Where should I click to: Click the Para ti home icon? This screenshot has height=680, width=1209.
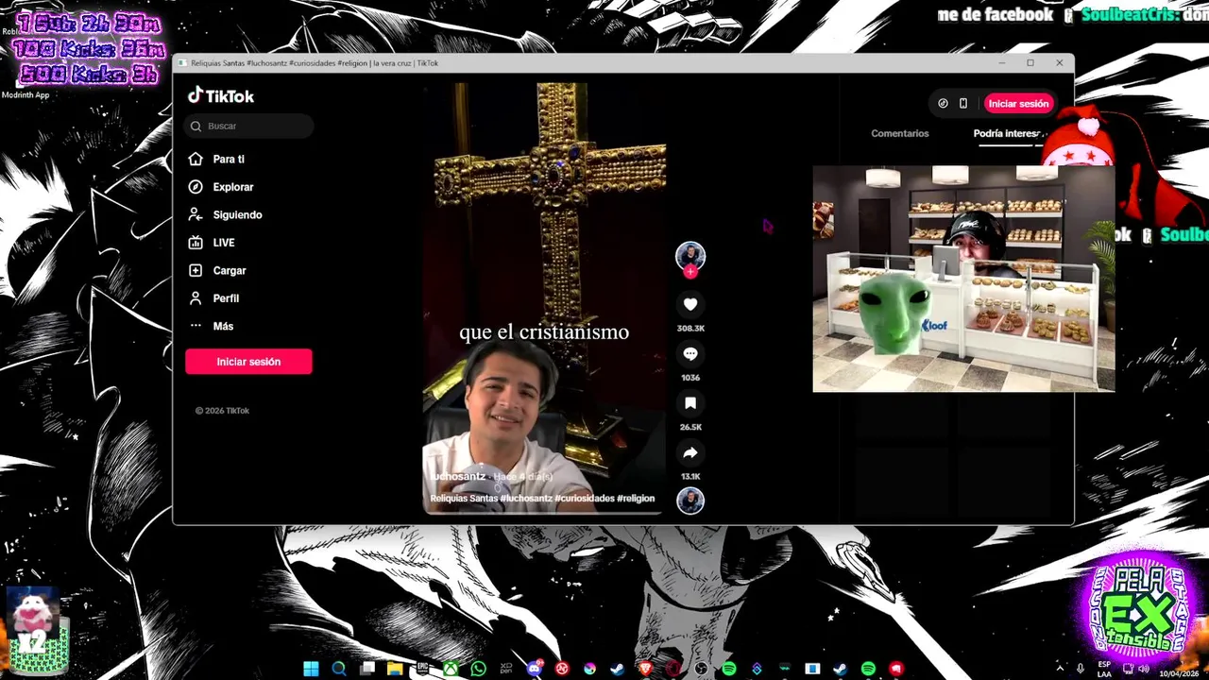click(x=196, y=159)
